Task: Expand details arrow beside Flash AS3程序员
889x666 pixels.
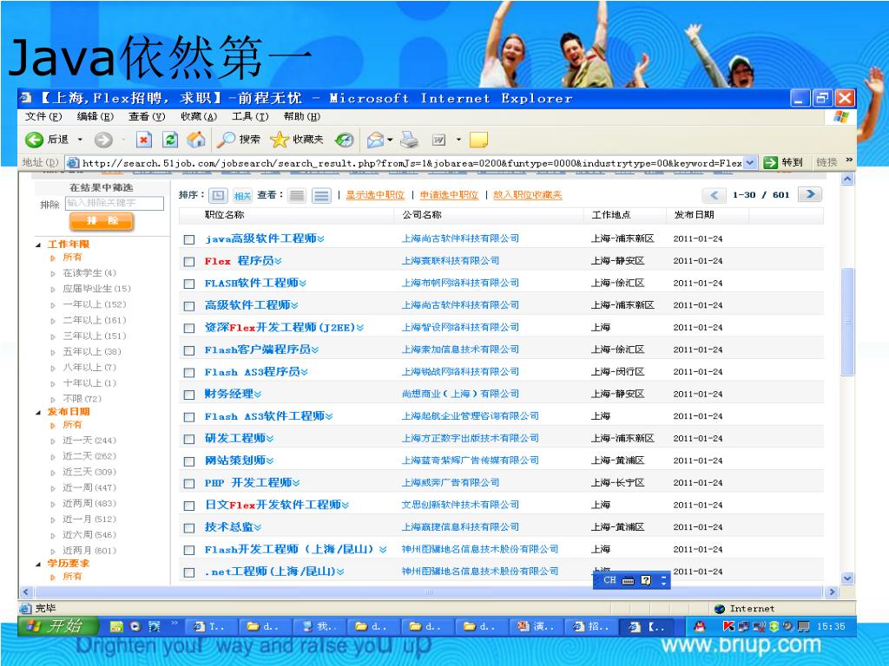Action: click(305, 372)
